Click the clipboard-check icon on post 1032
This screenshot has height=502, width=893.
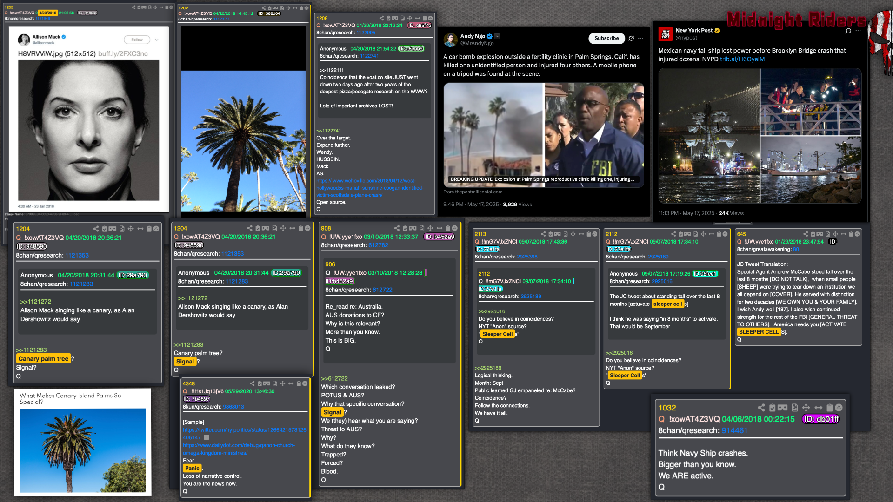(x=773, y=408)
